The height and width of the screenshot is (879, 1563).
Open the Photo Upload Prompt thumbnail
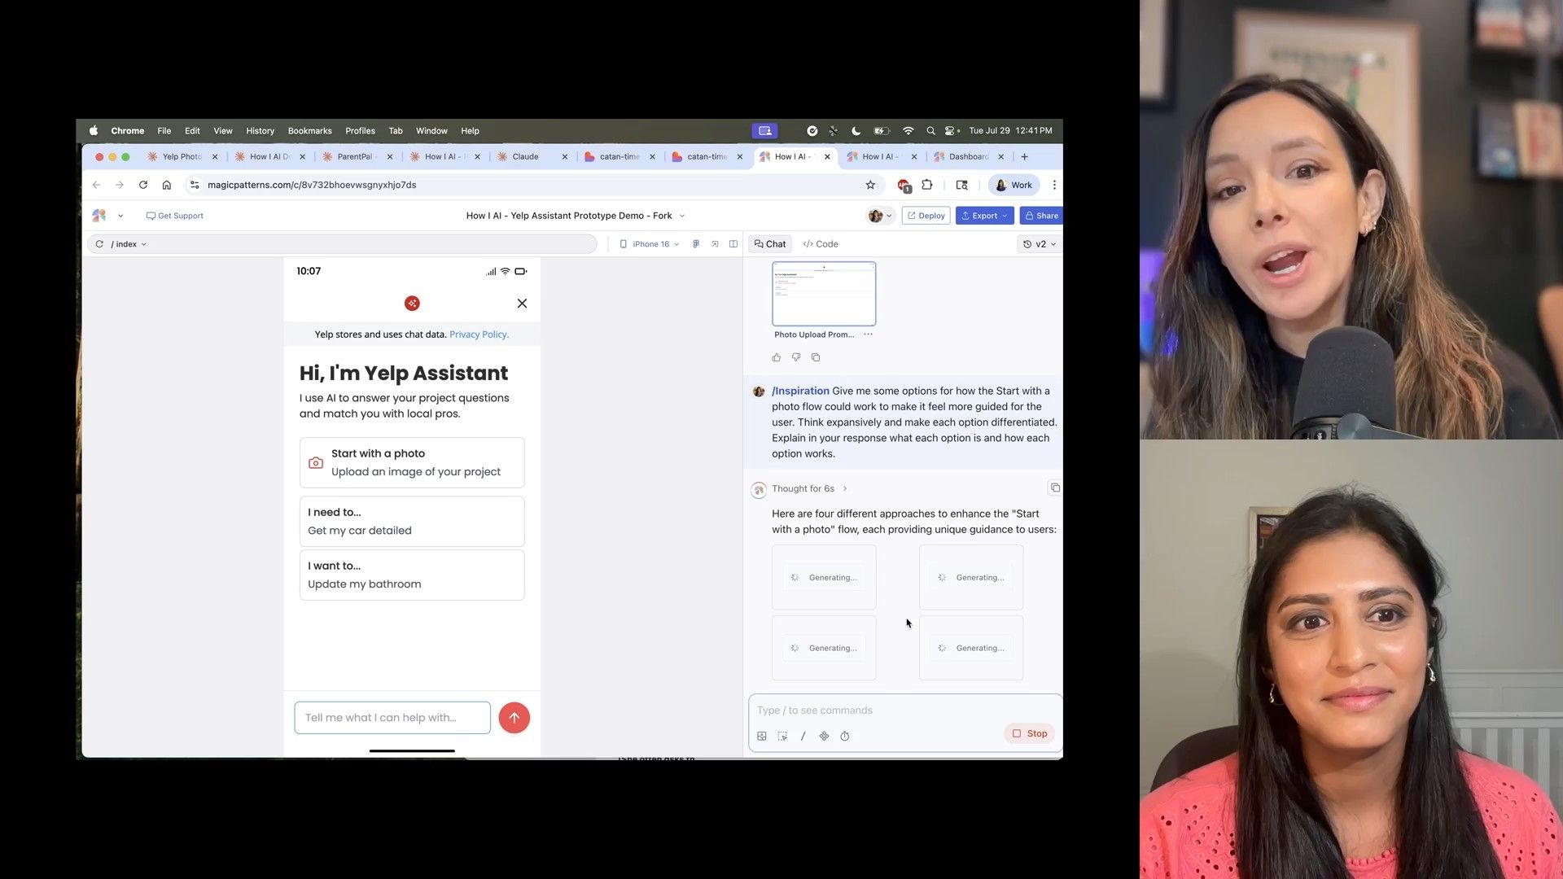(824, 294)
